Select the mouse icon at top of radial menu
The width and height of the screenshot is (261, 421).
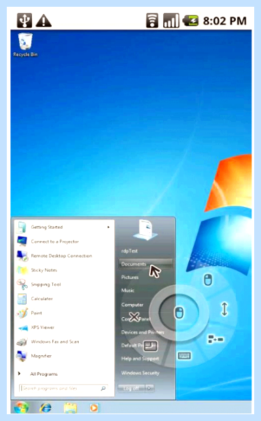click(208, 280)
